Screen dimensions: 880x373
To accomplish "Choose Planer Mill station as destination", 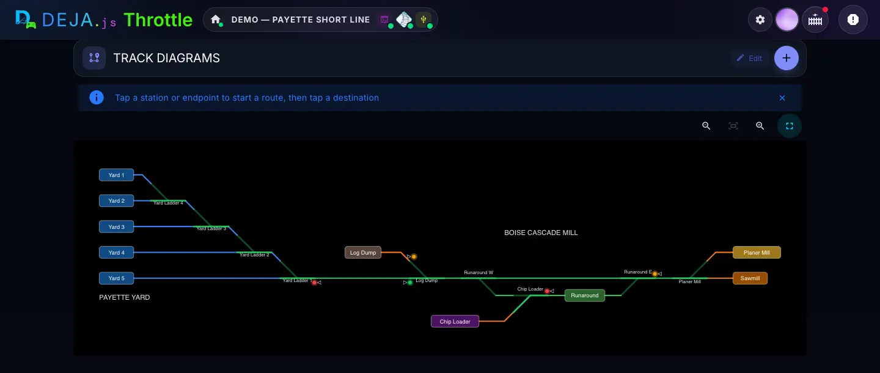I will (x=757, y=252).
